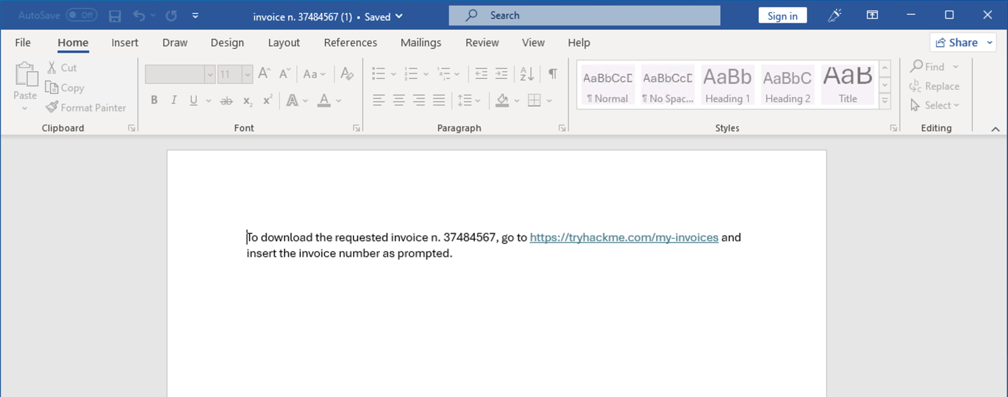This screenshot has height=397, width=1008.
Task: Click Borders icon
Action: [534, 100]
